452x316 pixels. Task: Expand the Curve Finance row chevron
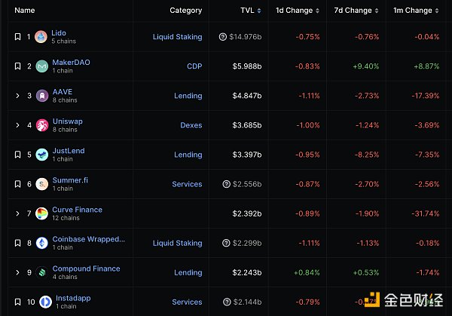[17, 213]
